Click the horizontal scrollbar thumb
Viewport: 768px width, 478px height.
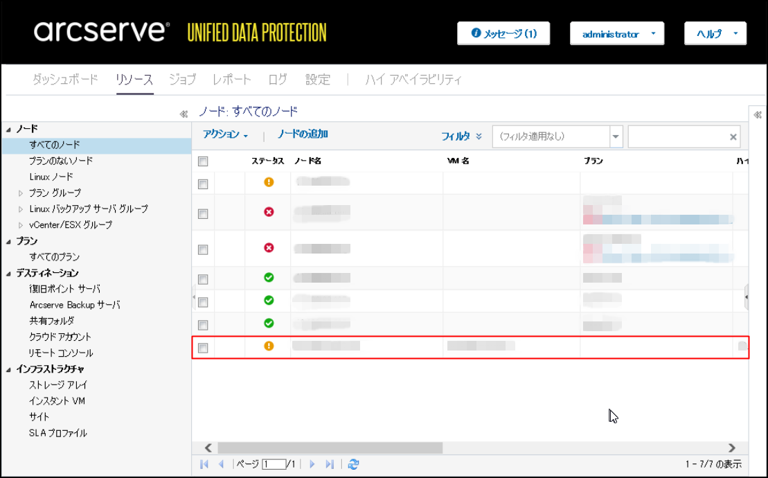(x=330, y=448)
